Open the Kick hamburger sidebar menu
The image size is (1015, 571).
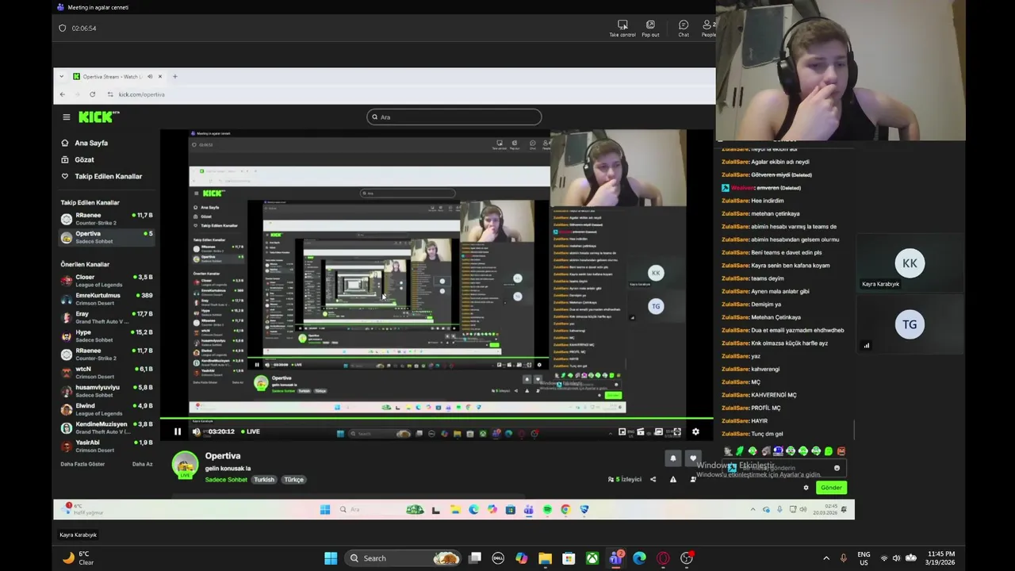(x=67, y=117)
